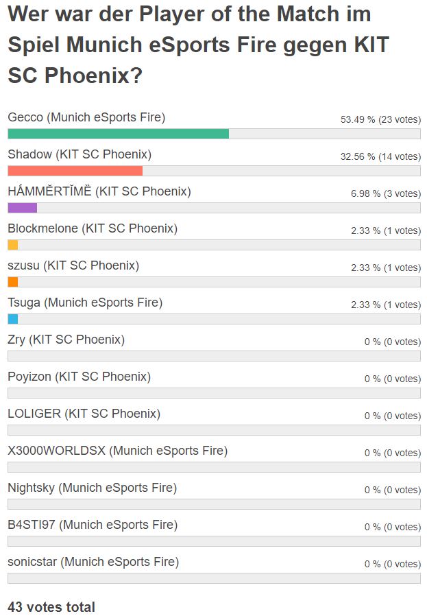
Task: Click the purple HAMMERTIME result bar
Action: pos(23,208)
